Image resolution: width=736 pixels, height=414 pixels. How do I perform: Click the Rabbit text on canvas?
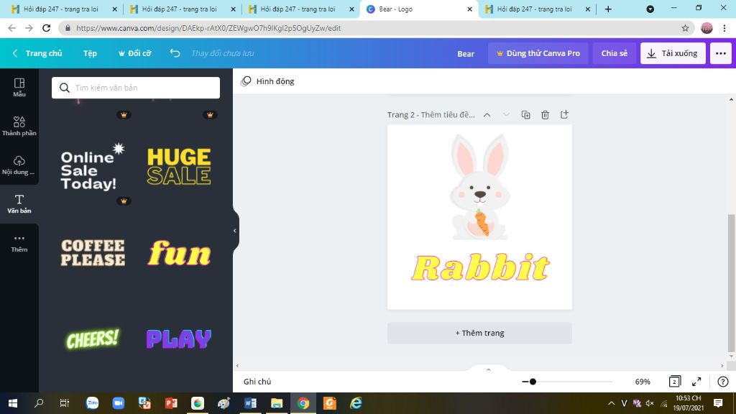[x=480, y=267]
